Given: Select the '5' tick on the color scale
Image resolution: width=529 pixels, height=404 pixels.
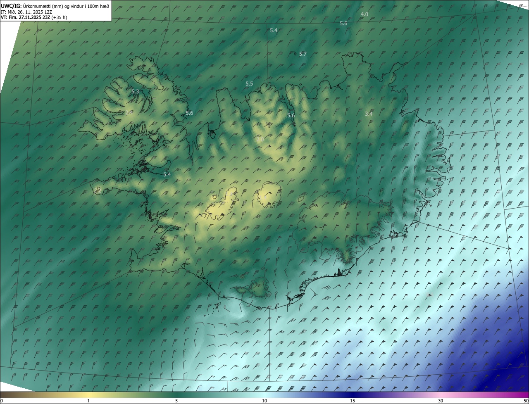Looking at the screenshot, I should pyautogui.click(x=176, y=401).
